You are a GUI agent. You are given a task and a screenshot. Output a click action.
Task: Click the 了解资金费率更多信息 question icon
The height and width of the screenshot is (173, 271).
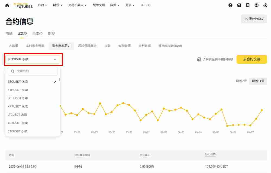point(199,59)
